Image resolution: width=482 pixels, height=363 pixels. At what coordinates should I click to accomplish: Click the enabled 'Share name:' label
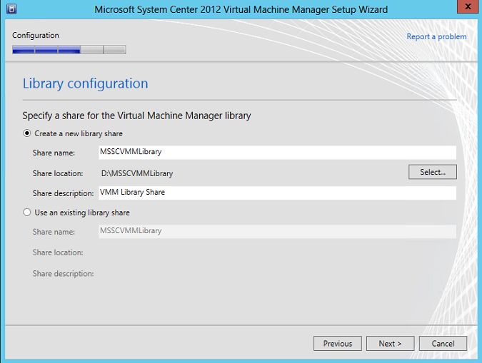54,153
